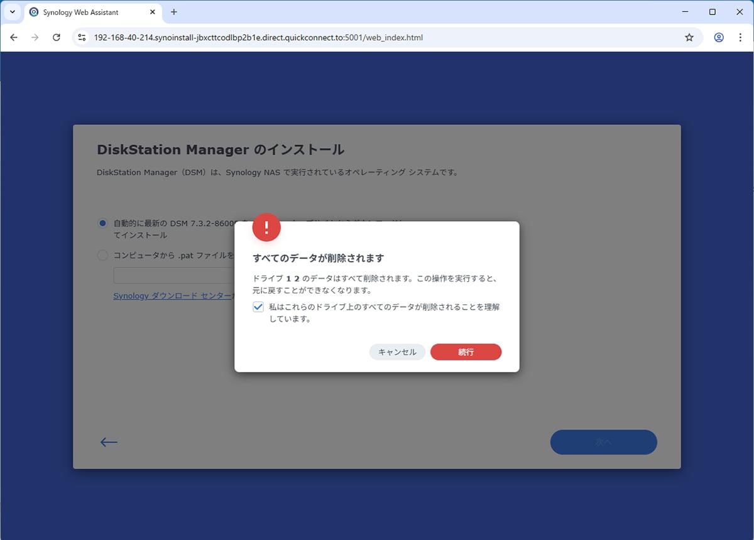The width and height of the screenshot is (754, 540).
Task: Click the installer's left arrow to go back
Action: pos(109,442)
